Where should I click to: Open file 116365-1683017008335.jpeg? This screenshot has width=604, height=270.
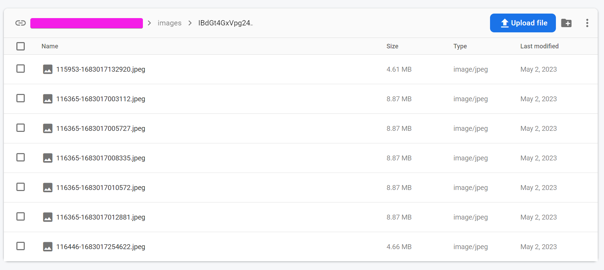tap(101, 158)
